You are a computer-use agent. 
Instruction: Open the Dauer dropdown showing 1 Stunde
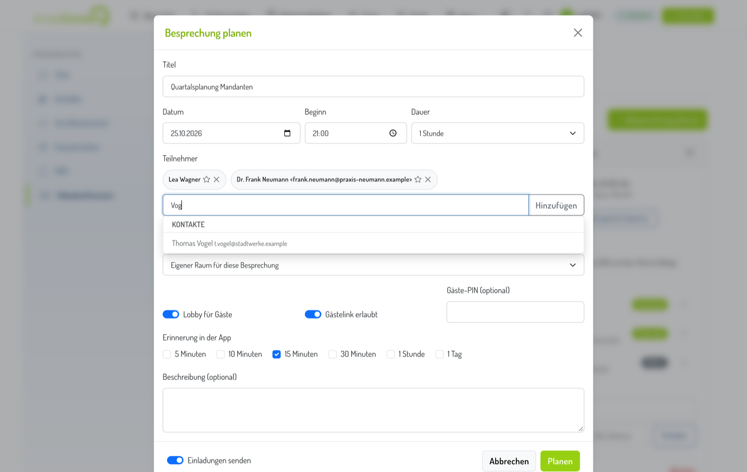[x=498, y=133]
